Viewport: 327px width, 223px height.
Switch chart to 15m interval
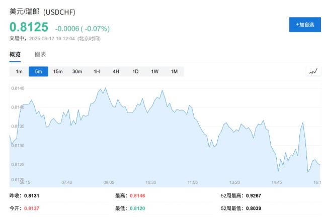[58, 71]
